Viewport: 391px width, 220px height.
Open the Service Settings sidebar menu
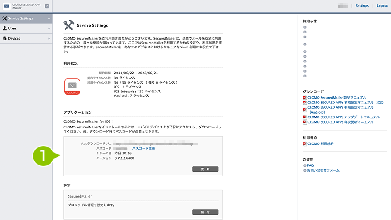[26, 18]
